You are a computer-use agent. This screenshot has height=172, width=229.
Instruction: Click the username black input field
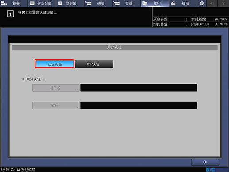tap(139, 88)
